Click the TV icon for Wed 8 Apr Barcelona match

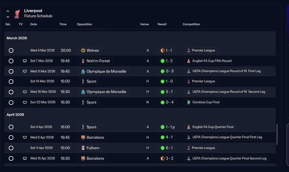click(x=25, y=137)
